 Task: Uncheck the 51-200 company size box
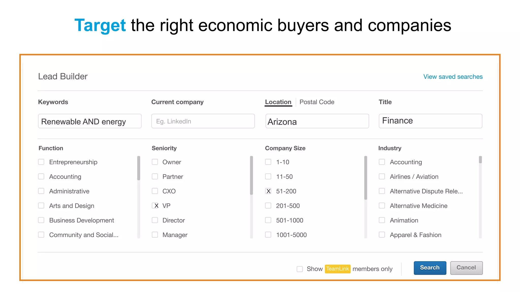point(268,191)
